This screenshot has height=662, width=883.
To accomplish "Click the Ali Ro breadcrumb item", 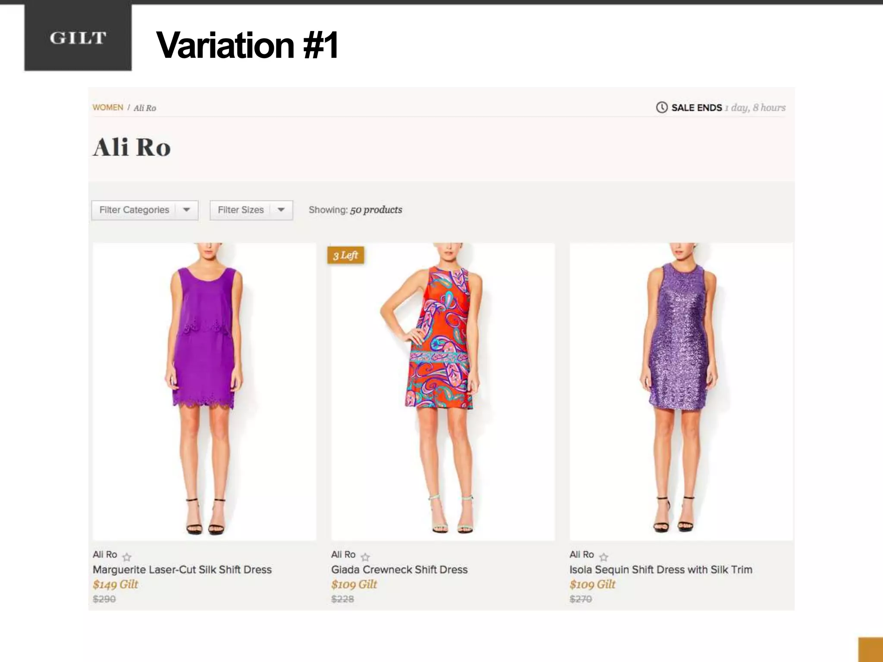I will click(x=145, y=108).
